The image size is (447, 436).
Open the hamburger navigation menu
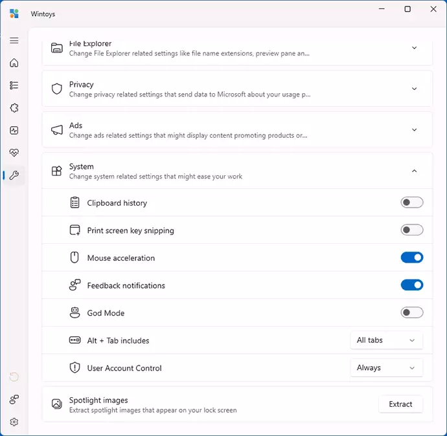(14, 40)
